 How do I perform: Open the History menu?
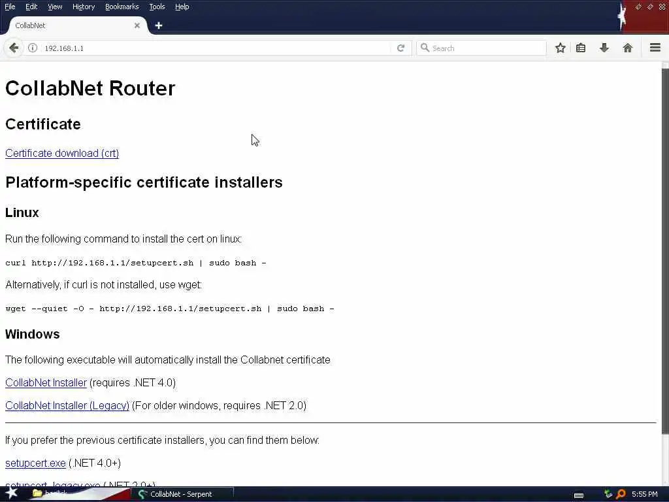(x=83, y=7)
